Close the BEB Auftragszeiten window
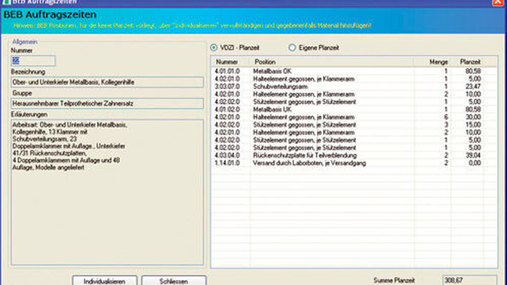Image resolution: width=507 pixels, height=285 pixels. point(498,2)
